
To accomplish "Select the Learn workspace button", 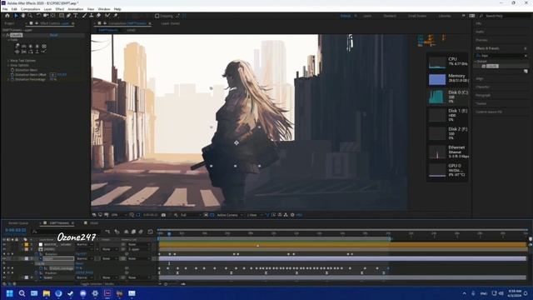I will coord(367,16).
